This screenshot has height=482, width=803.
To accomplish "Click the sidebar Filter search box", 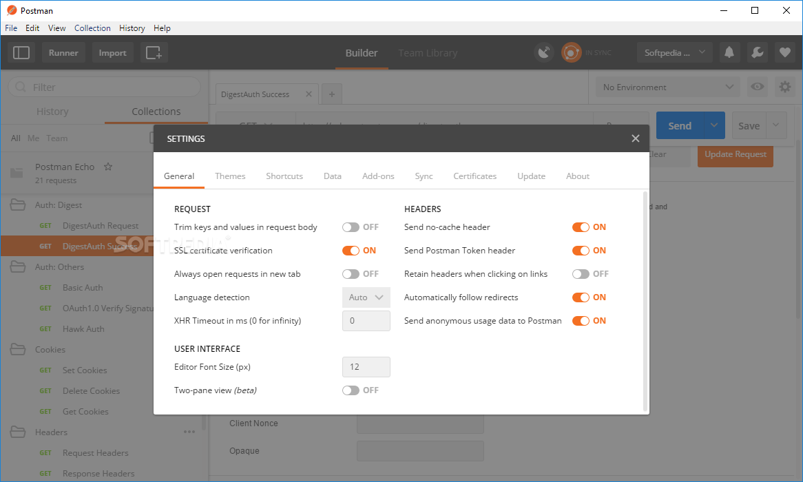I will (x=105, y=87).
